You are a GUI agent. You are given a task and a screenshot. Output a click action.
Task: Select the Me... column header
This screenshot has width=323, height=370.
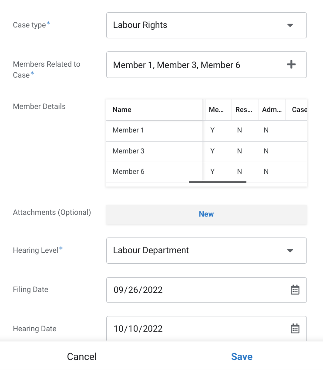[219, 110]
